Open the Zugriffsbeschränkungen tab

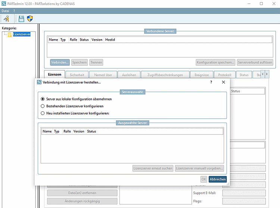(165, 75)
